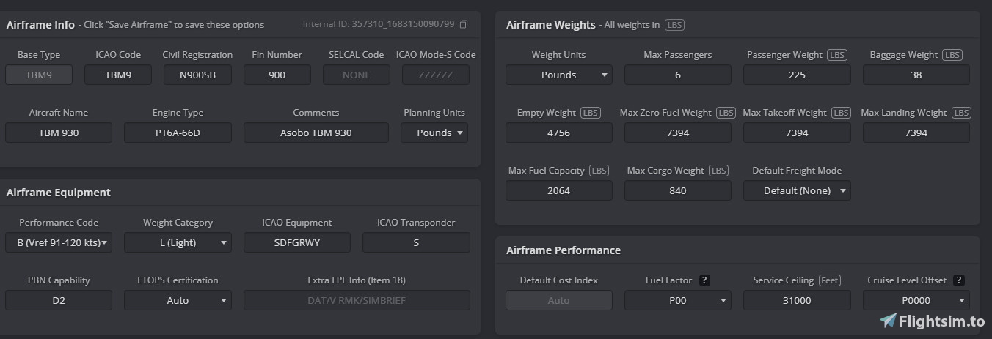The image size is (992, 339).
Task: Click the Internal ID number text
Action: click(x=403, y=24)
